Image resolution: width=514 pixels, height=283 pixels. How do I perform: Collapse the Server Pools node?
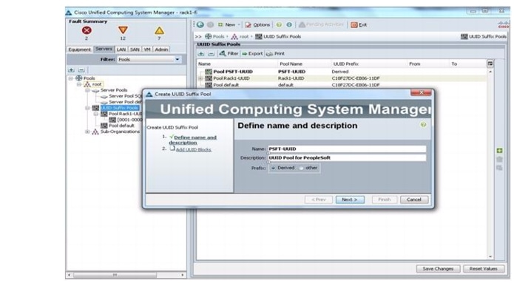click(87, 90)
